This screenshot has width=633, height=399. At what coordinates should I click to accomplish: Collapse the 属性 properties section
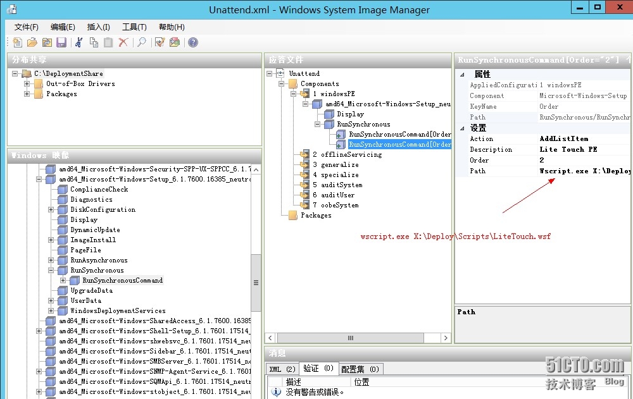462,74
